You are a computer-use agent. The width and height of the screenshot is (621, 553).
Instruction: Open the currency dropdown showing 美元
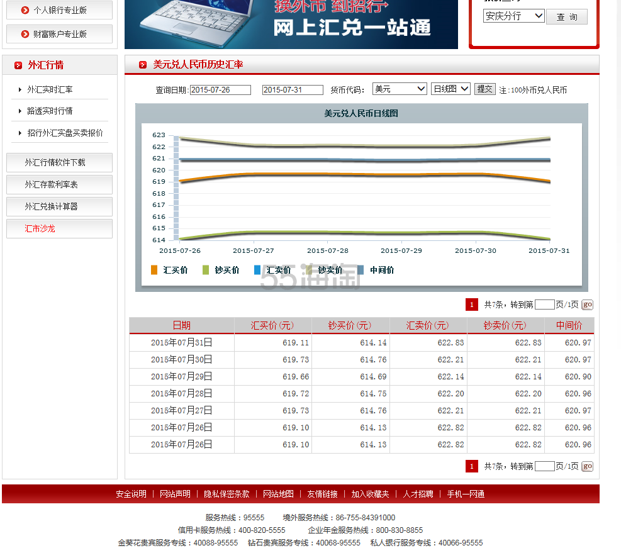pyautogui.click(x=399, y=89)
